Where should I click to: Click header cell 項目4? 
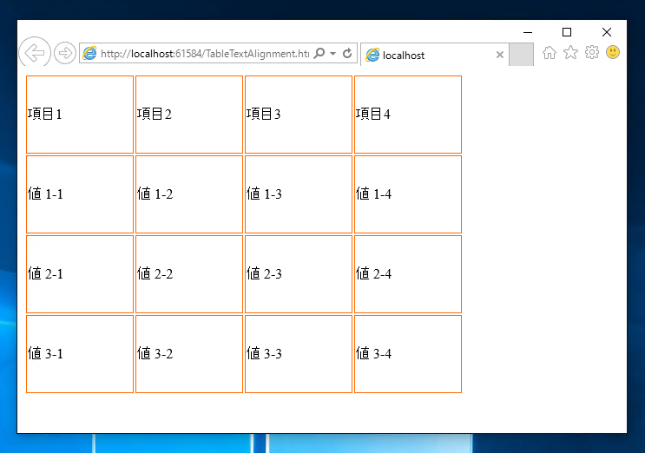pyautogui.click(x=408, y=115)
